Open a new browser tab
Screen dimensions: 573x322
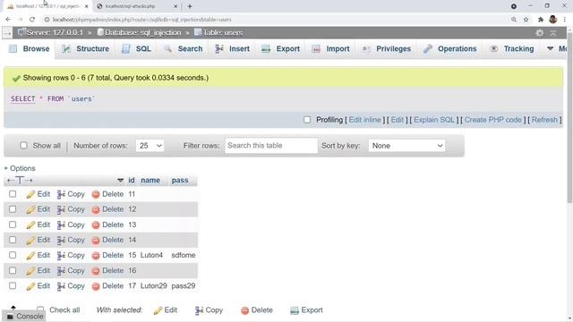coord(190,6)
